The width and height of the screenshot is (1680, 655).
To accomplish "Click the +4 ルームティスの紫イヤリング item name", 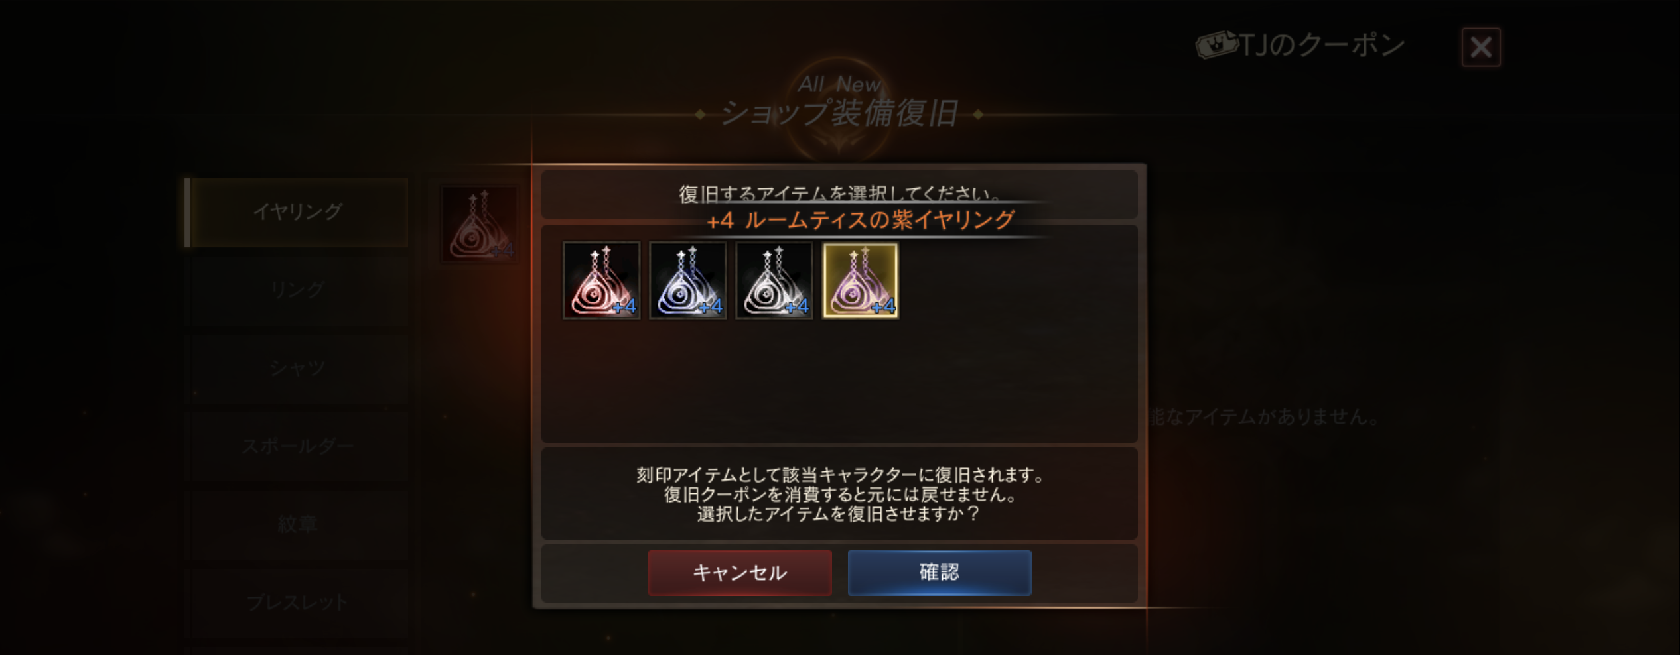I will coord(861,220).
